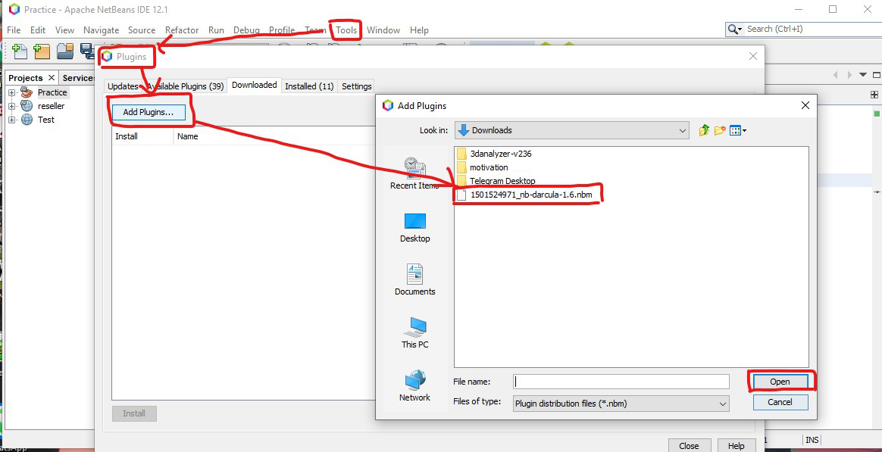Select Desktop shortcut in file dialog
The height and width of the screenshot is (452, 882).
414,228
